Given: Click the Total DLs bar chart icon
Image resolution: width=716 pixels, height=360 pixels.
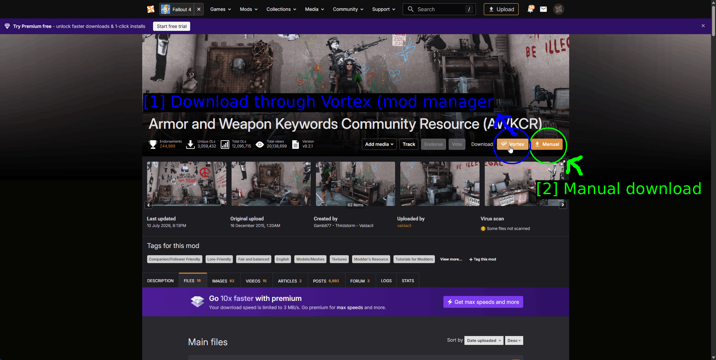Looking at the screenshot, I should coord(225,144).
